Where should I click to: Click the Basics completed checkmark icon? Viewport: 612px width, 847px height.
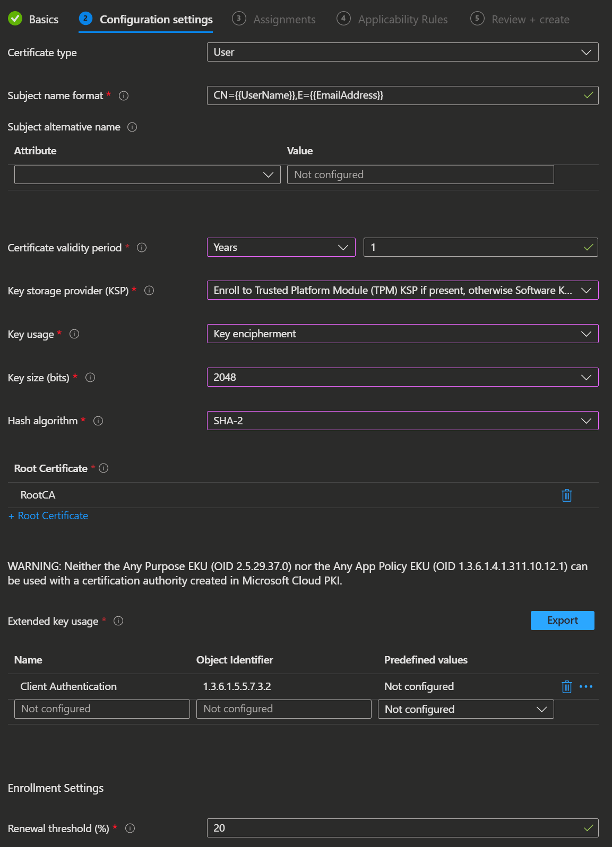coord(15,19)
